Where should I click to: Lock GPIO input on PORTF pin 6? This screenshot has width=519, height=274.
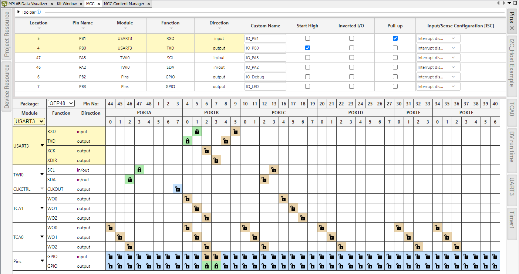(x=495, y=256)
